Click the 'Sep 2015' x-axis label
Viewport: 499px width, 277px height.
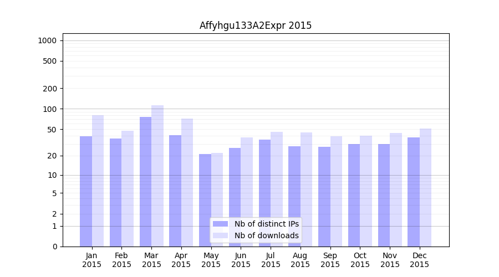pyautogui.click(x=330, y=260)
